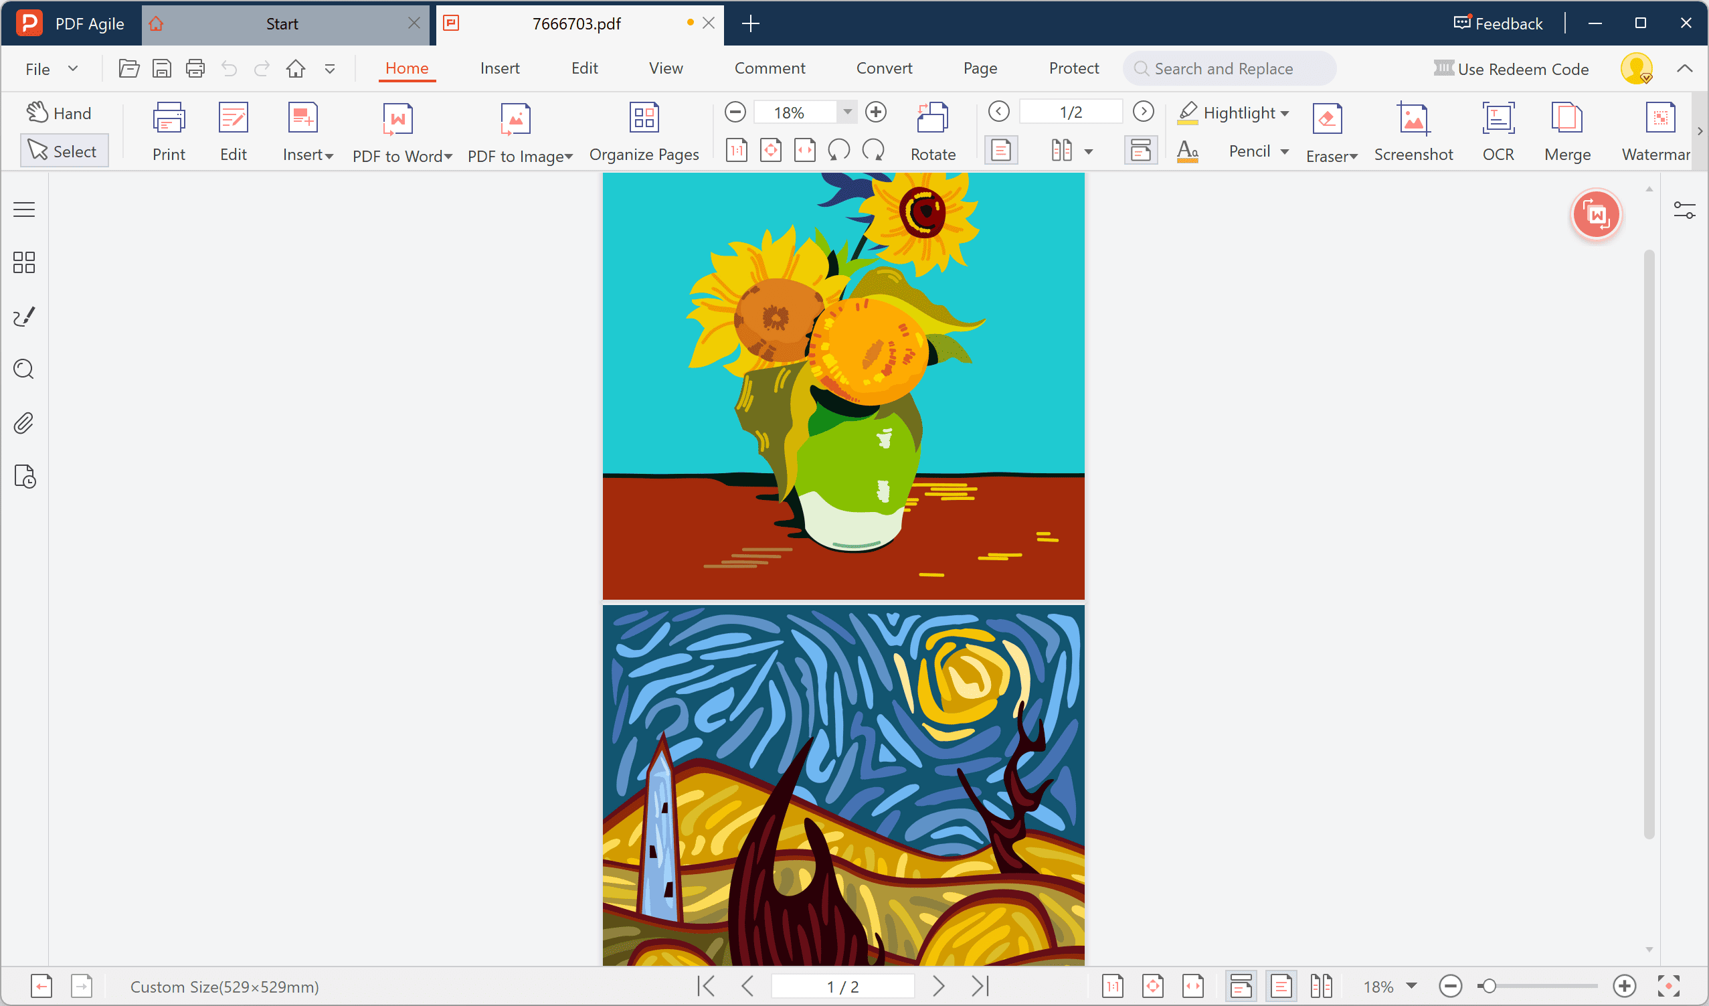Click the home icon in quick toolbar
1709x1006 pixels.
pyautogui.click(x=295, y=68)
